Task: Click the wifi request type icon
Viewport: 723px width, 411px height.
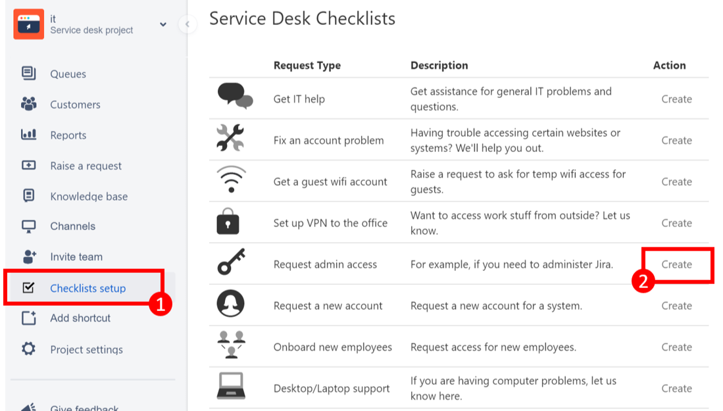Action: point(230,180)
